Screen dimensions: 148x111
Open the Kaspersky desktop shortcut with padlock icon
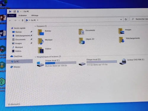click(2, 65)
